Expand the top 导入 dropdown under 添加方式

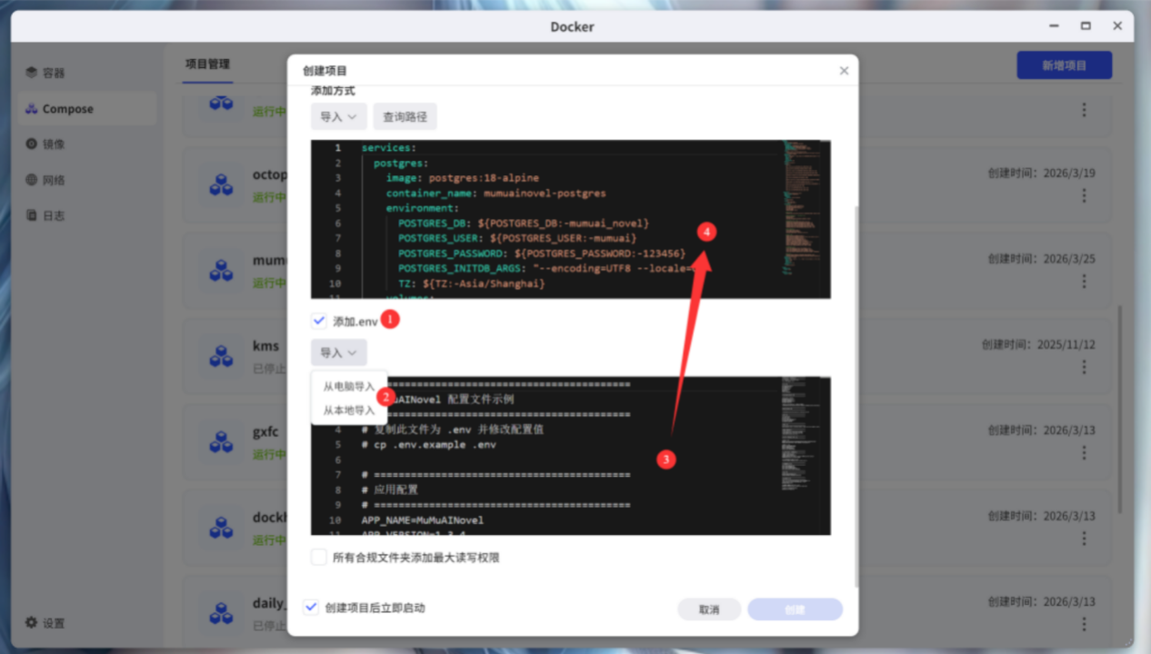click(x=338, y=116)
